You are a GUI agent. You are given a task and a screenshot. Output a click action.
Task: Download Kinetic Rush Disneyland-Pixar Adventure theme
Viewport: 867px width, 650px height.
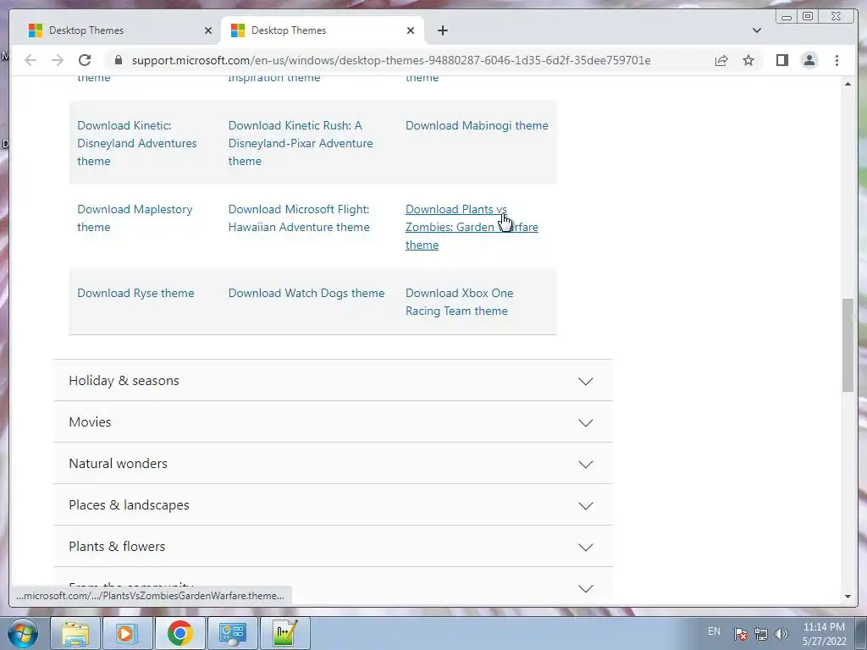coord(301,143)
